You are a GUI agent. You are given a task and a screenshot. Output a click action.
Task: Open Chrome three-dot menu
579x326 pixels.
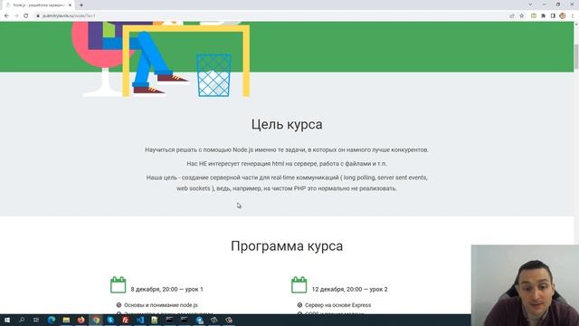pyautogui.click(x=573, y=16)
